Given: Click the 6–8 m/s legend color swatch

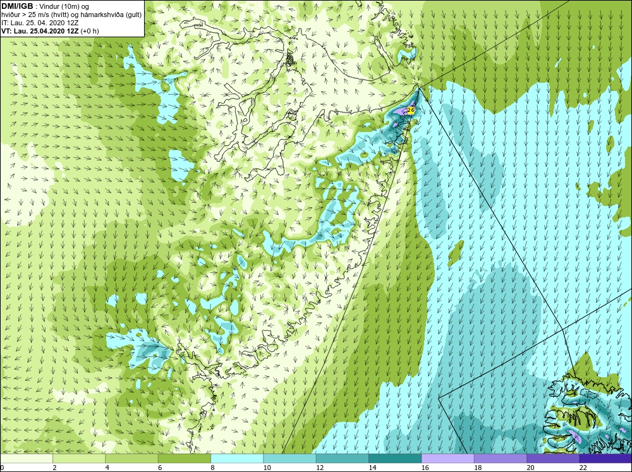Looking at the screenshot, I should [184, 458].
